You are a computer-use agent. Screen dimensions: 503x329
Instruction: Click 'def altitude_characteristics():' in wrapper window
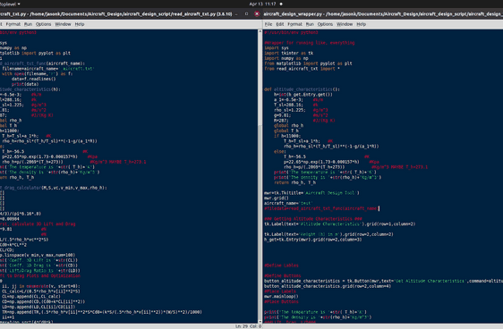(302, 89)
